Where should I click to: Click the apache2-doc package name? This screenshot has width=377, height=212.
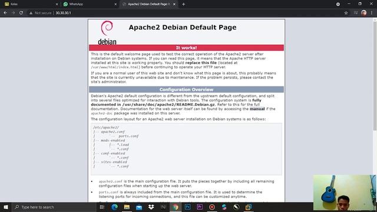click(x=101, y=113)
